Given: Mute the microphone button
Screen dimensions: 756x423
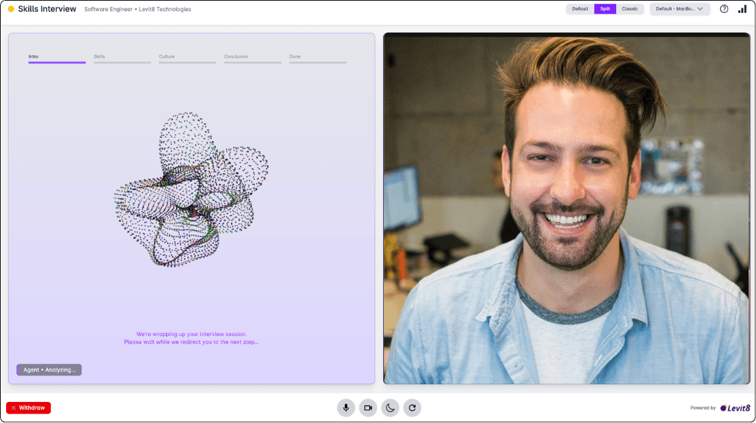Looking at the screenshot, I should [346, 407].
